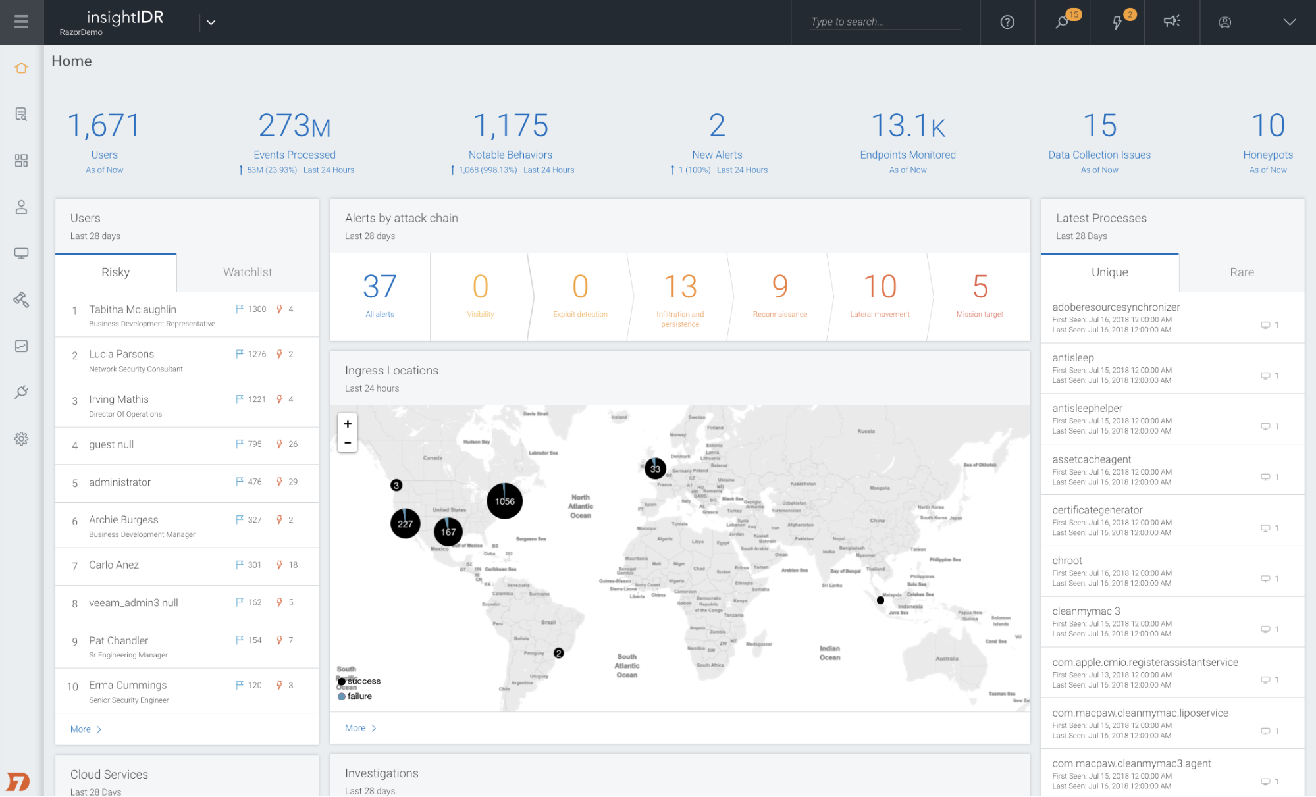Switch to the Watchlist users tab
Viewport: 1316px width, 797px height.
click(248, 272)
